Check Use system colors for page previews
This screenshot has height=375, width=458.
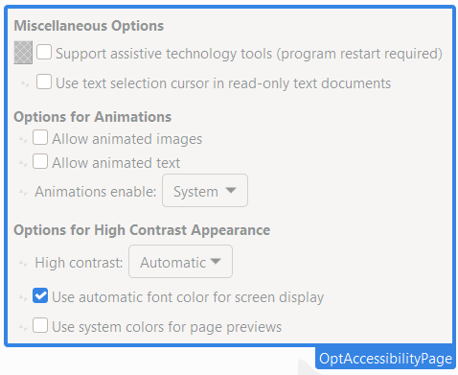pos(40,325)
